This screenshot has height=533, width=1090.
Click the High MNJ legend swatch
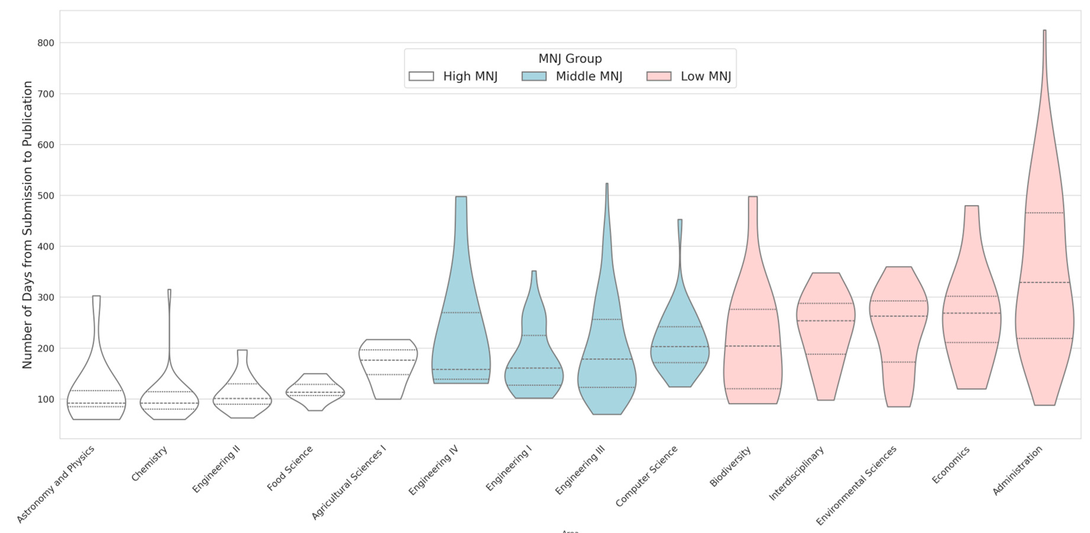pyautogui.click(x=421, y=76)
